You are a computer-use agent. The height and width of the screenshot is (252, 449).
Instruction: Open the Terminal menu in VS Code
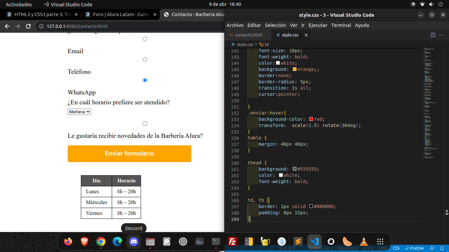341,25
